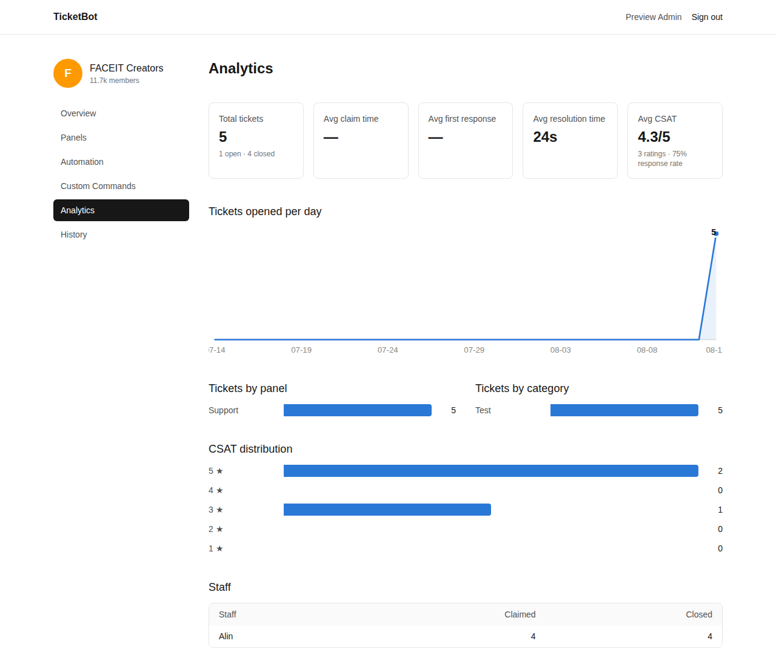The width and height of the screenshot is (776, 672).
Task: Click Preview Admin link
Action: [x=654, y=17]
